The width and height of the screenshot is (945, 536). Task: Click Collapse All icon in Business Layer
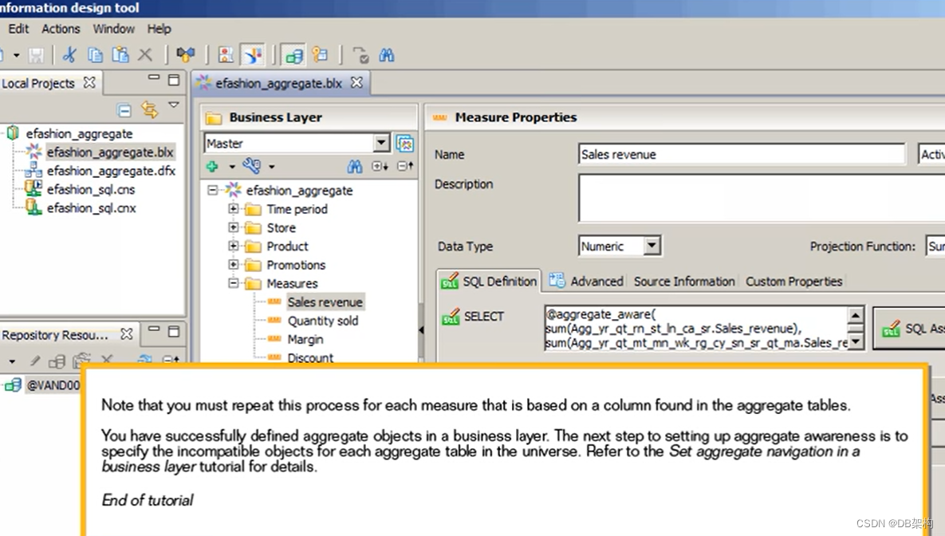tap(406, 166)
